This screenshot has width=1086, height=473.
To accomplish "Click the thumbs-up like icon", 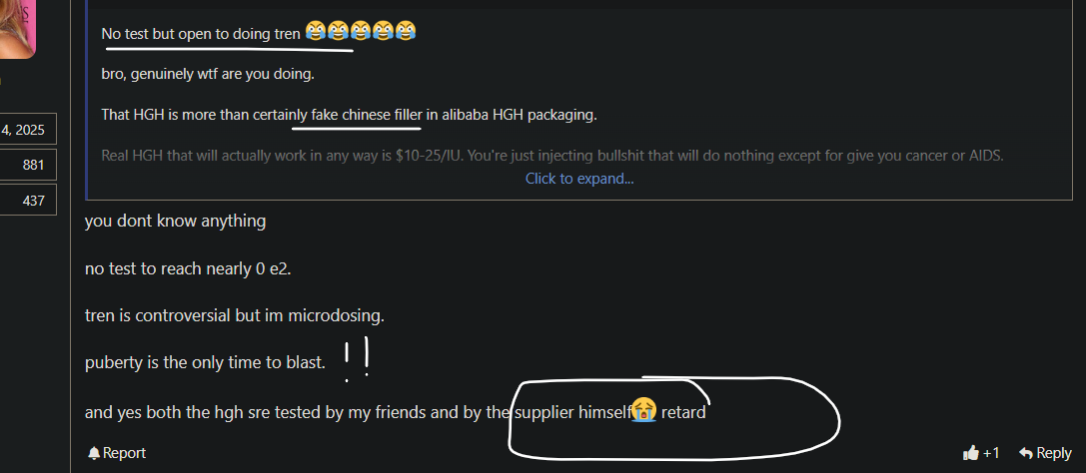I will coord(971,453).
